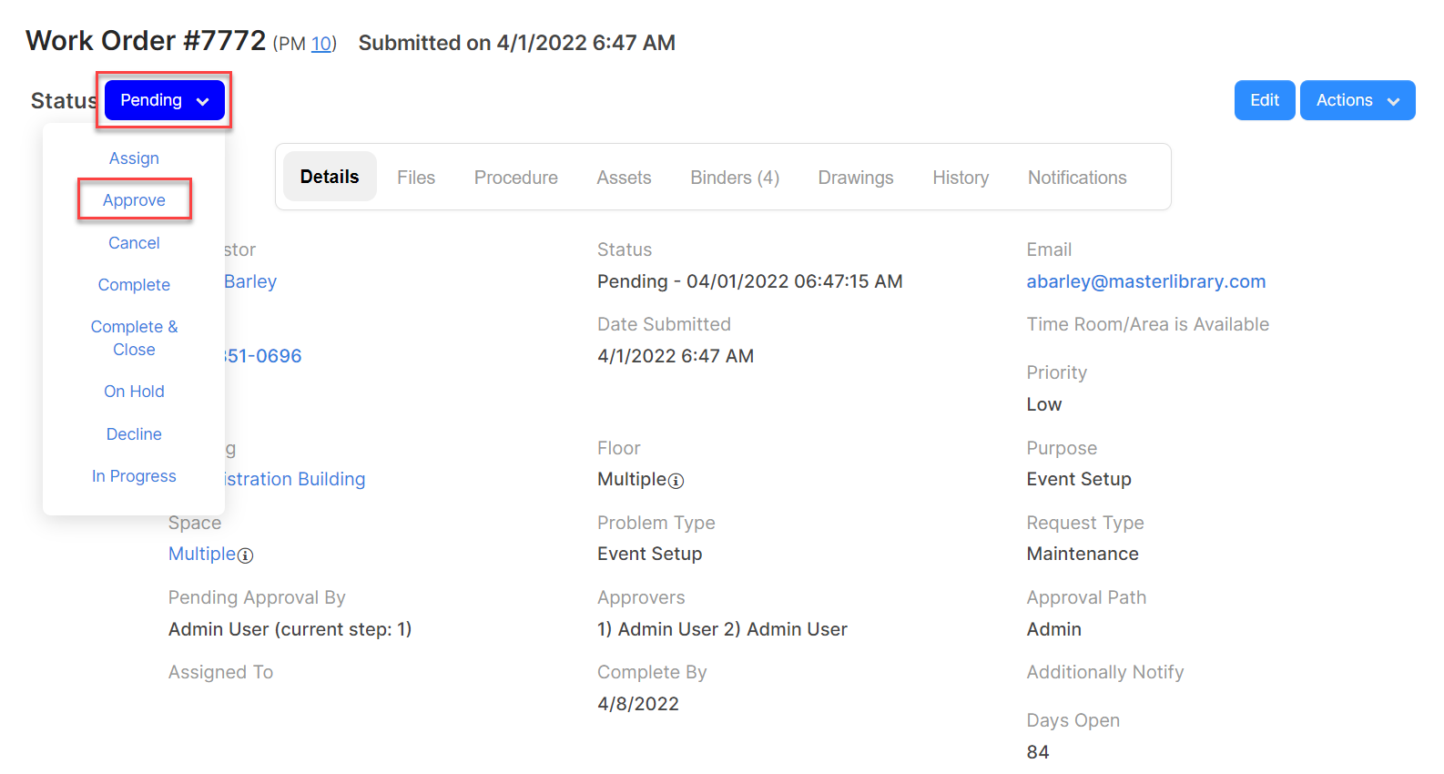Open the Pending status dropdown
This screenshot has width=1444, height=774.
[165, 100]
